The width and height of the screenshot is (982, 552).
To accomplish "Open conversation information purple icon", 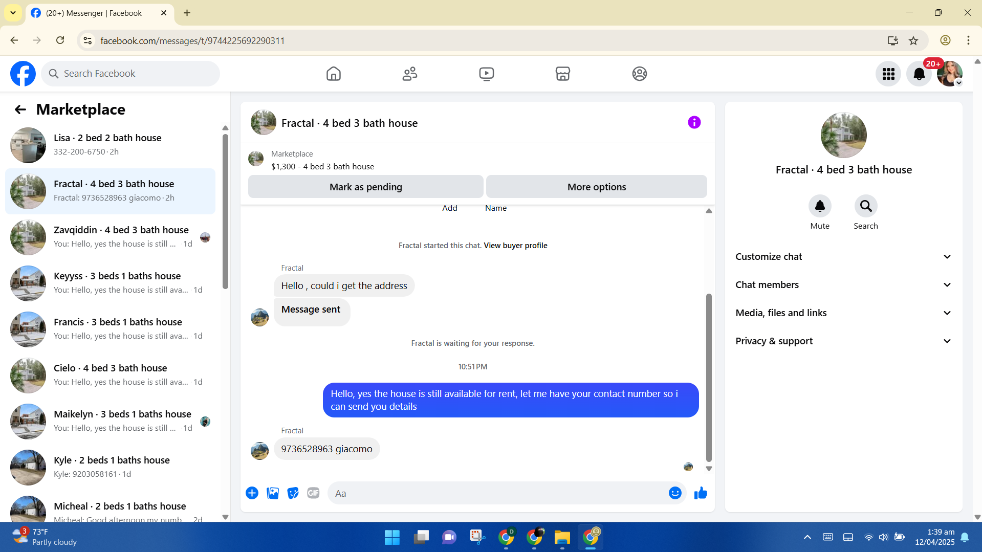I will 694,122.
